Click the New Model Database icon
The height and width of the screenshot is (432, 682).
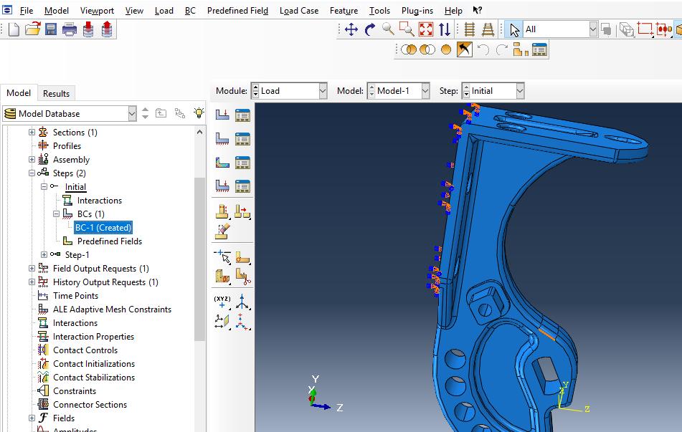click(14, 29)
